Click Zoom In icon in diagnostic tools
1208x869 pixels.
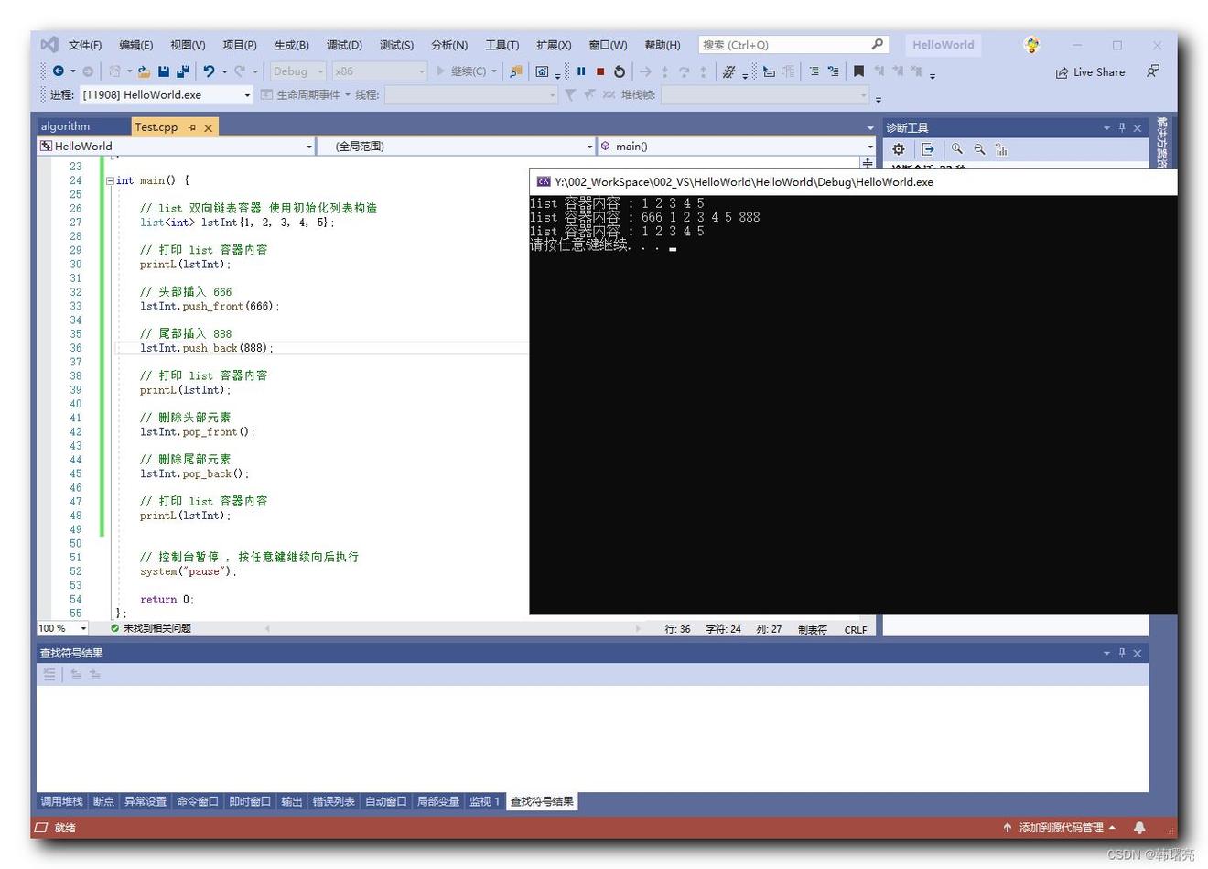(956, 149)
